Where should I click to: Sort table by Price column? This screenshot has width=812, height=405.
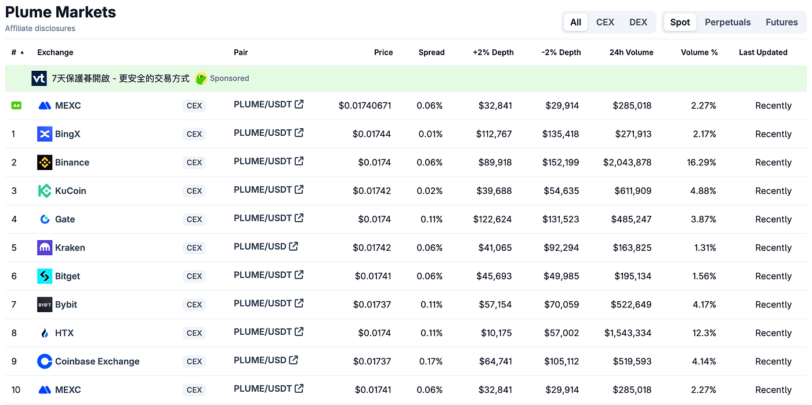(x=383, y=52)
